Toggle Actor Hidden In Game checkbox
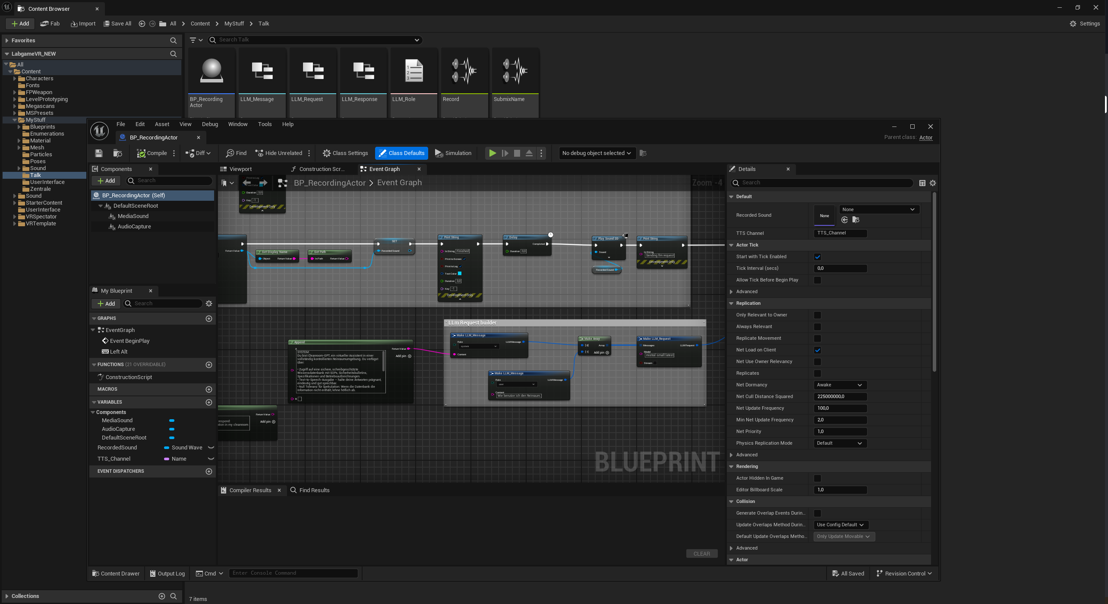 tap(818, 478)
